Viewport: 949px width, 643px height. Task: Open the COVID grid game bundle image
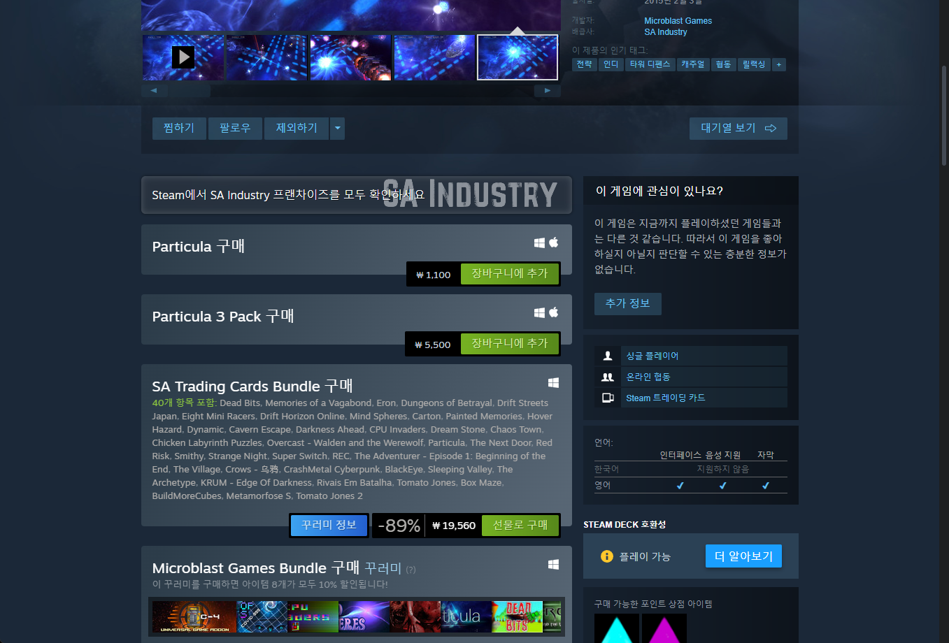tap(262, 616)
